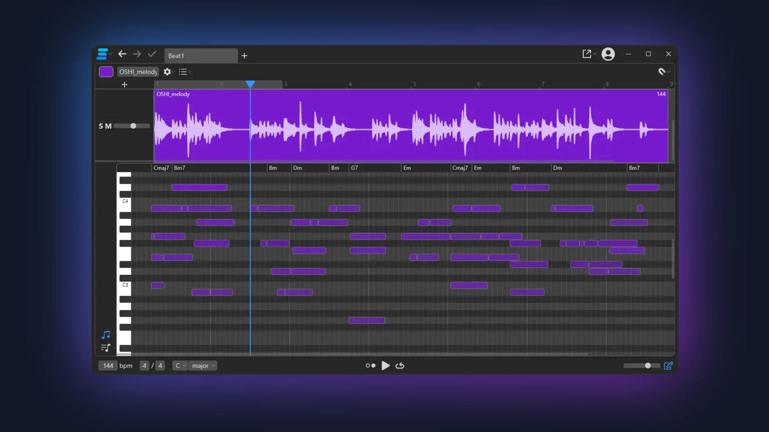This screenshot has width=769, height=432.
Task: Edit the 144 bpm tempo field
Action: 108,366
